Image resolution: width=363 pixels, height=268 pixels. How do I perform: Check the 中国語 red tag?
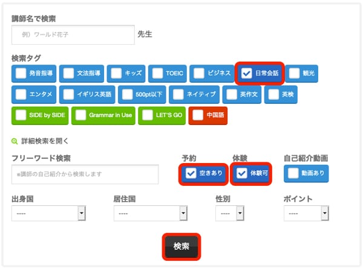(198, 115)
